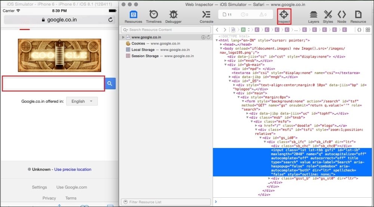Reload the Safari page in the iOS Simulator
Viewport: 374px width, 207px height.
point(110,20)
